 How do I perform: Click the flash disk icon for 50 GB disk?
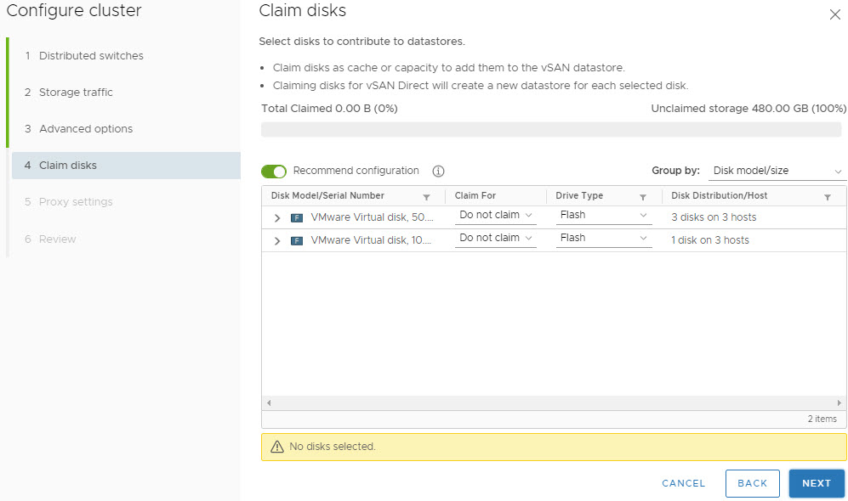(x=297, y=217)
